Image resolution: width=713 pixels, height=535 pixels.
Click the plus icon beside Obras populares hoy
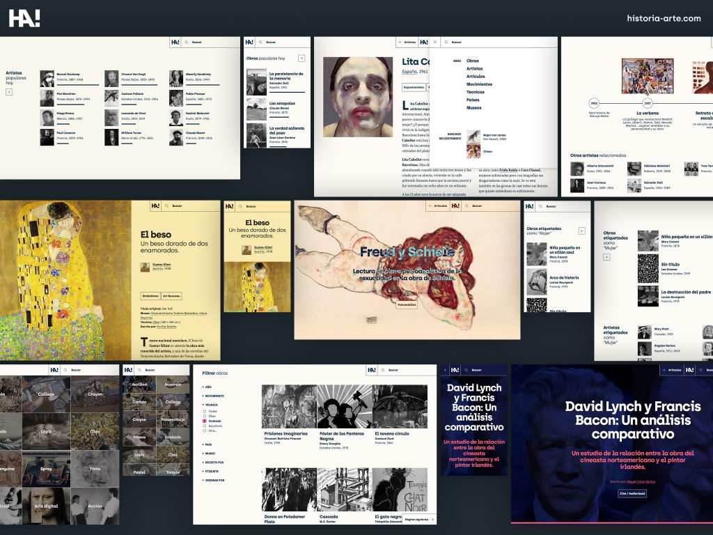(301, 59)
